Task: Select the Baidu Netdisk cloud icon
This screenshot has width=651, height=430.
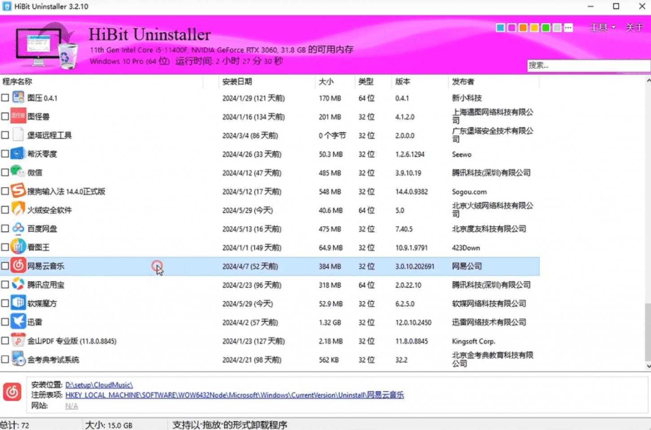Action: click(x=18, y=228)
